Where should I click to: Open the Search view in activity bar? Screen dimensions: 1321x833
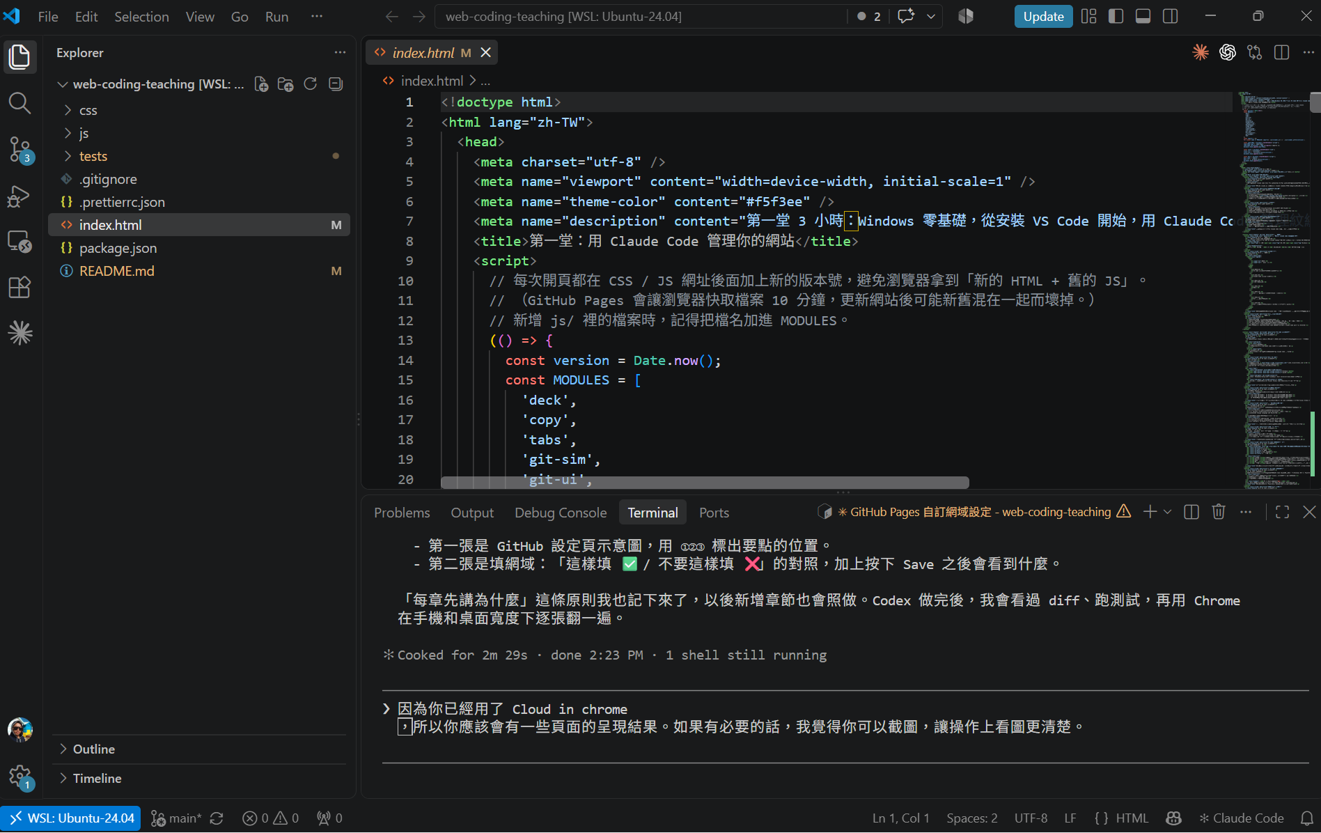[x=19, y=103]
